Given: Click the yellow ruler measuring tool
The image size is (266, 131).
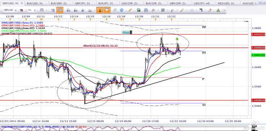Looking at the screenshot, I should click(x=130, y=10).
